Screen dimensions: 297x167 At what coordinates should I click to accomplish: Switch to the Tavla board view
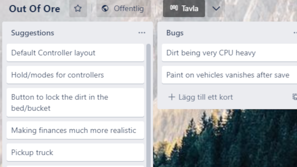[184, 9]
